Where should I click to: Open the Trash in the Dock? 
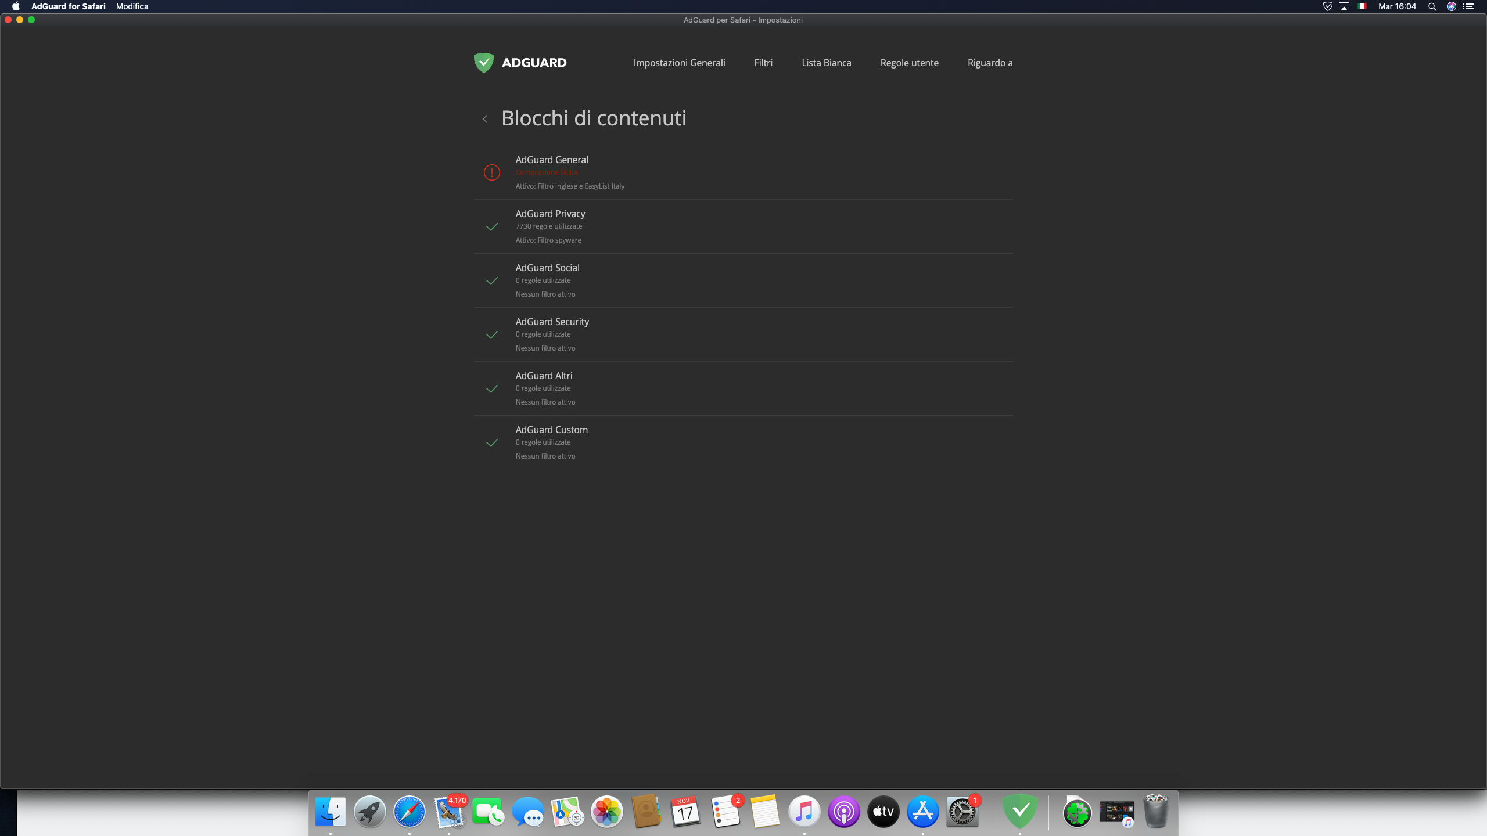[x=1156, y=811]
